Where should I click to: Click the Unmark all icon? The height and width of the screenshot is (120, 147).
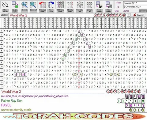coord(89,5)
